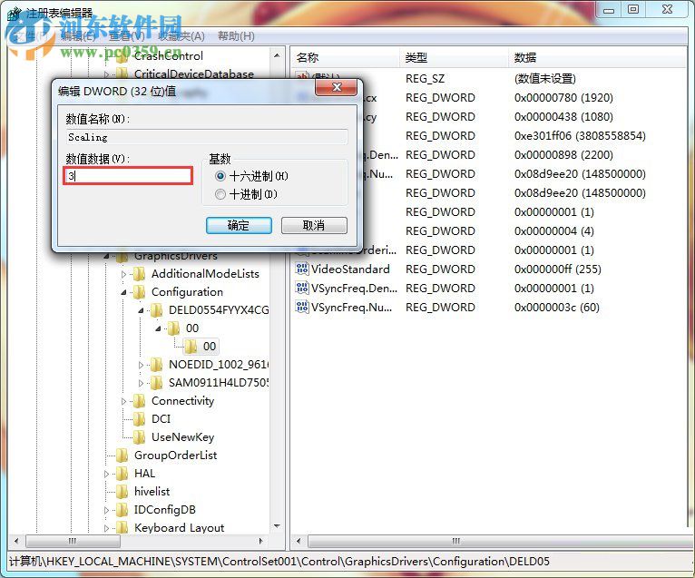Image resolution: width=695 pixels, height=578 pixels.
Task: Click the values pane horizontal scrollbar thumb
Action: pyautogui.click(x=501, y=541)
